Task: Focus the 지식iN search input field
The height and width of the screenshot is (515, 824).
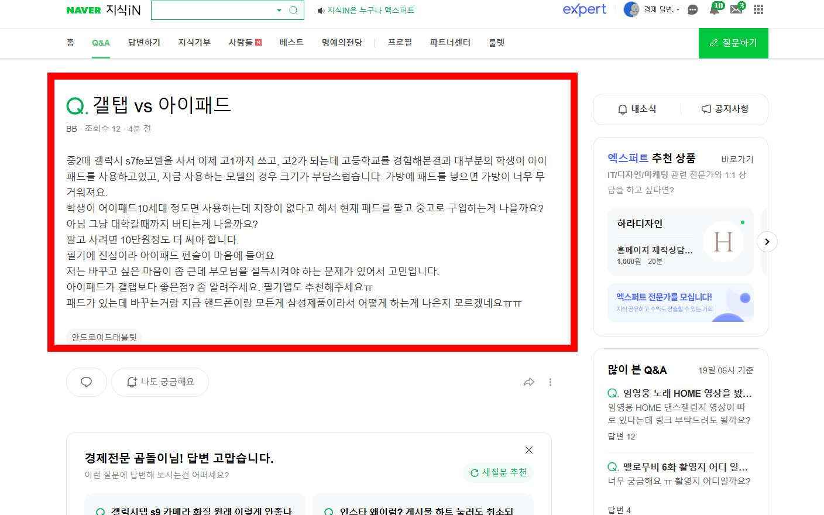Action: point(213,10)
